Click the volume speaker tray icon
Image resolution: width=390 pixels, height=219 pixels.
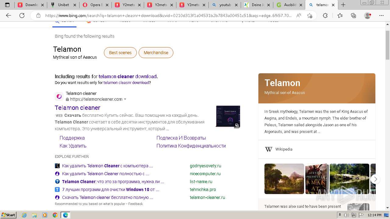click(347, 215)
